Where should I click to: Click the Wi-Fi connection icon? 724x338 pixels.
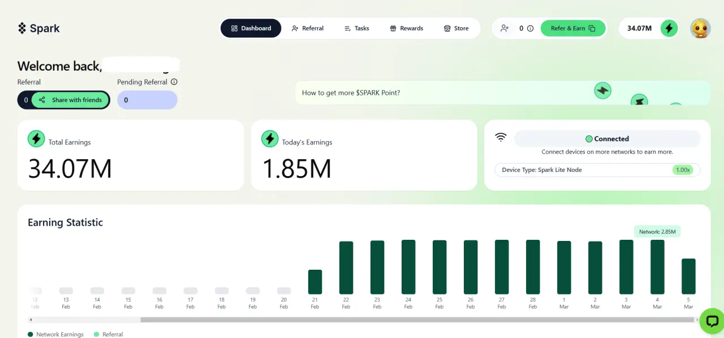coord(501,137)
